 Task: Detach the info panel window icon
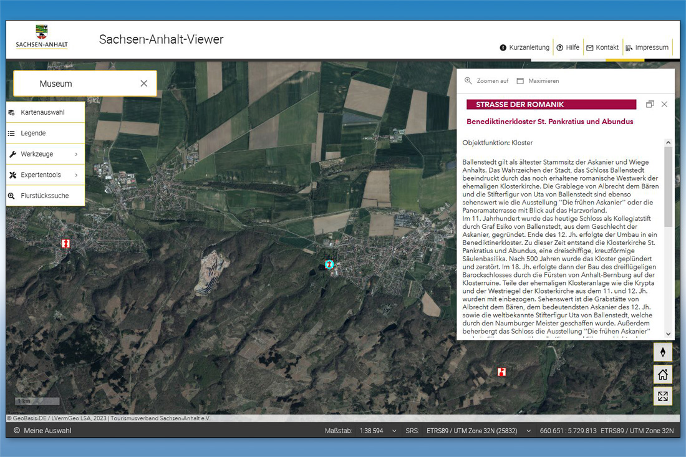point(650,104)
